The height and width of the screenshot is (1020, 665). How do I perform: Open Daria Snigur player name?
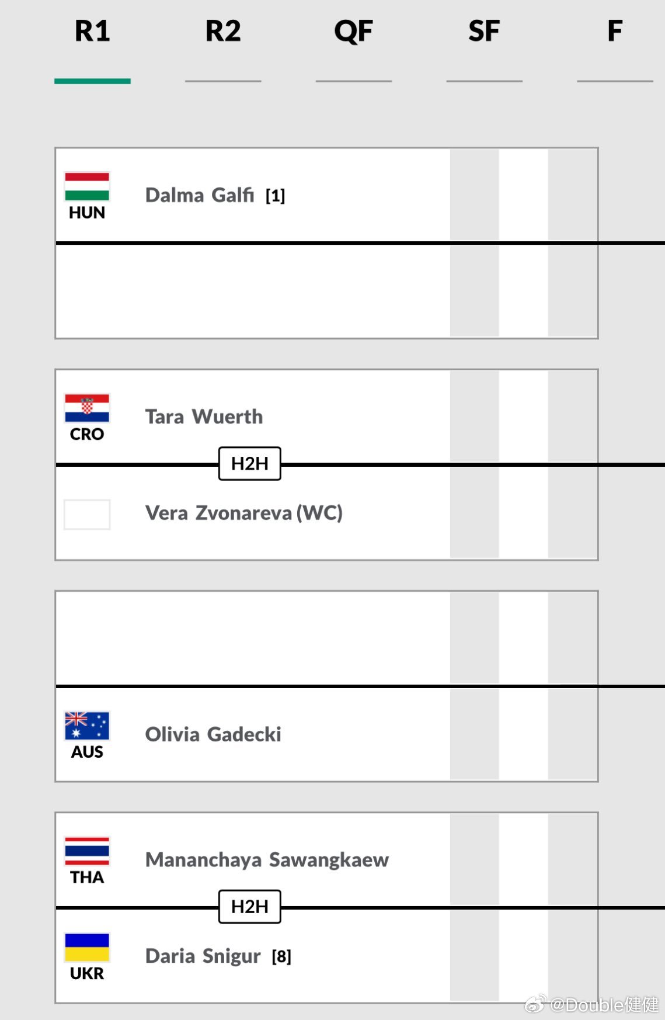(203, 956)
